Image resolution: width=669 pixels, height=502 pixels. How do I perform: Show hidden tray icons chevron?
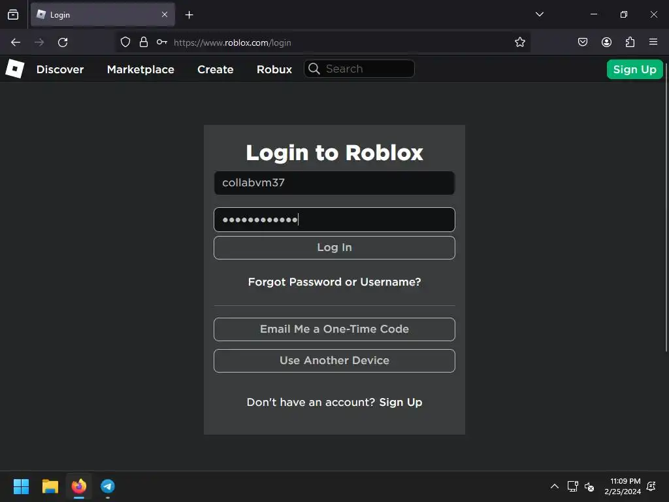pyautogui.click(x=554, y=486)
